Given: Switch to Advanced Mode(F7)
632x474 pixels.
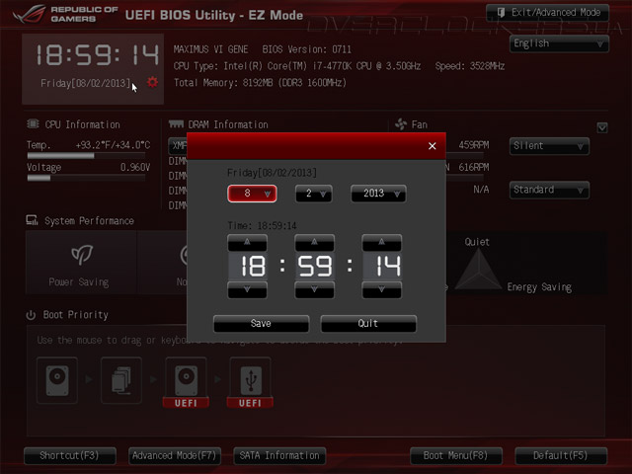Looking at the screenshot, I should (x=175, y=456).
